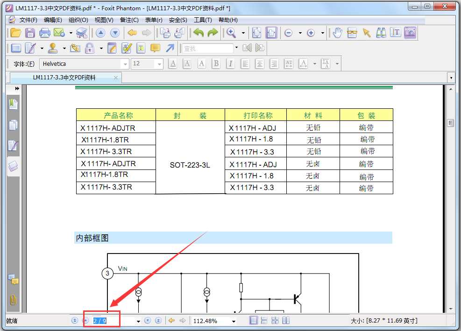Open the zoom tool dropdown arrow
The width and height of the screenshot is (461, 331).
(x=243, y=33)
